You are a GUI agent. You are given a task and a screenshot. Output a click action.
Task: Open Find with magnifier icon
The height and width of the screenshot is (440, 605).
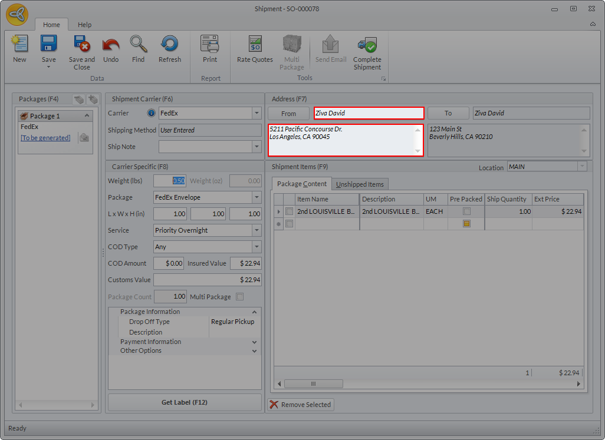[139, 45]
